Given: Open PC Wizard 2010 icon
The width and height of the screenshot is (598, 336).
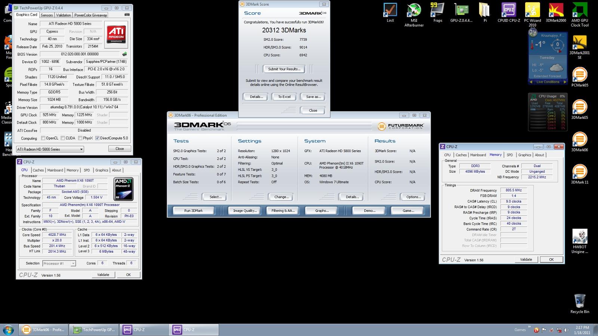Looking at the screenshot, I should coord(532,15).
